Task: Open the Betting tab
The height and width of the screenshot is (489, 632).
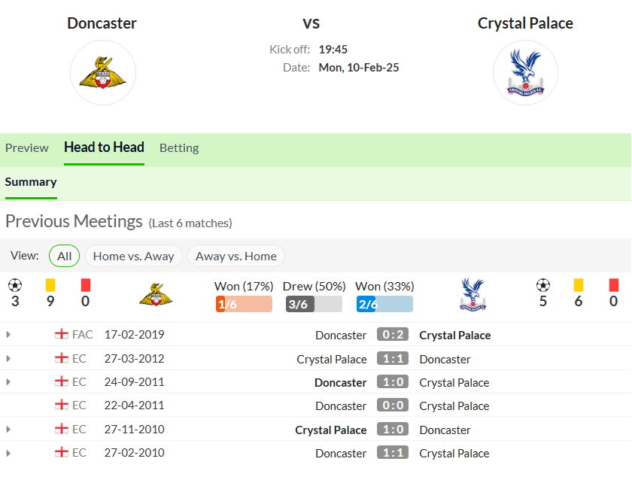Action: [x=179, y=148]
